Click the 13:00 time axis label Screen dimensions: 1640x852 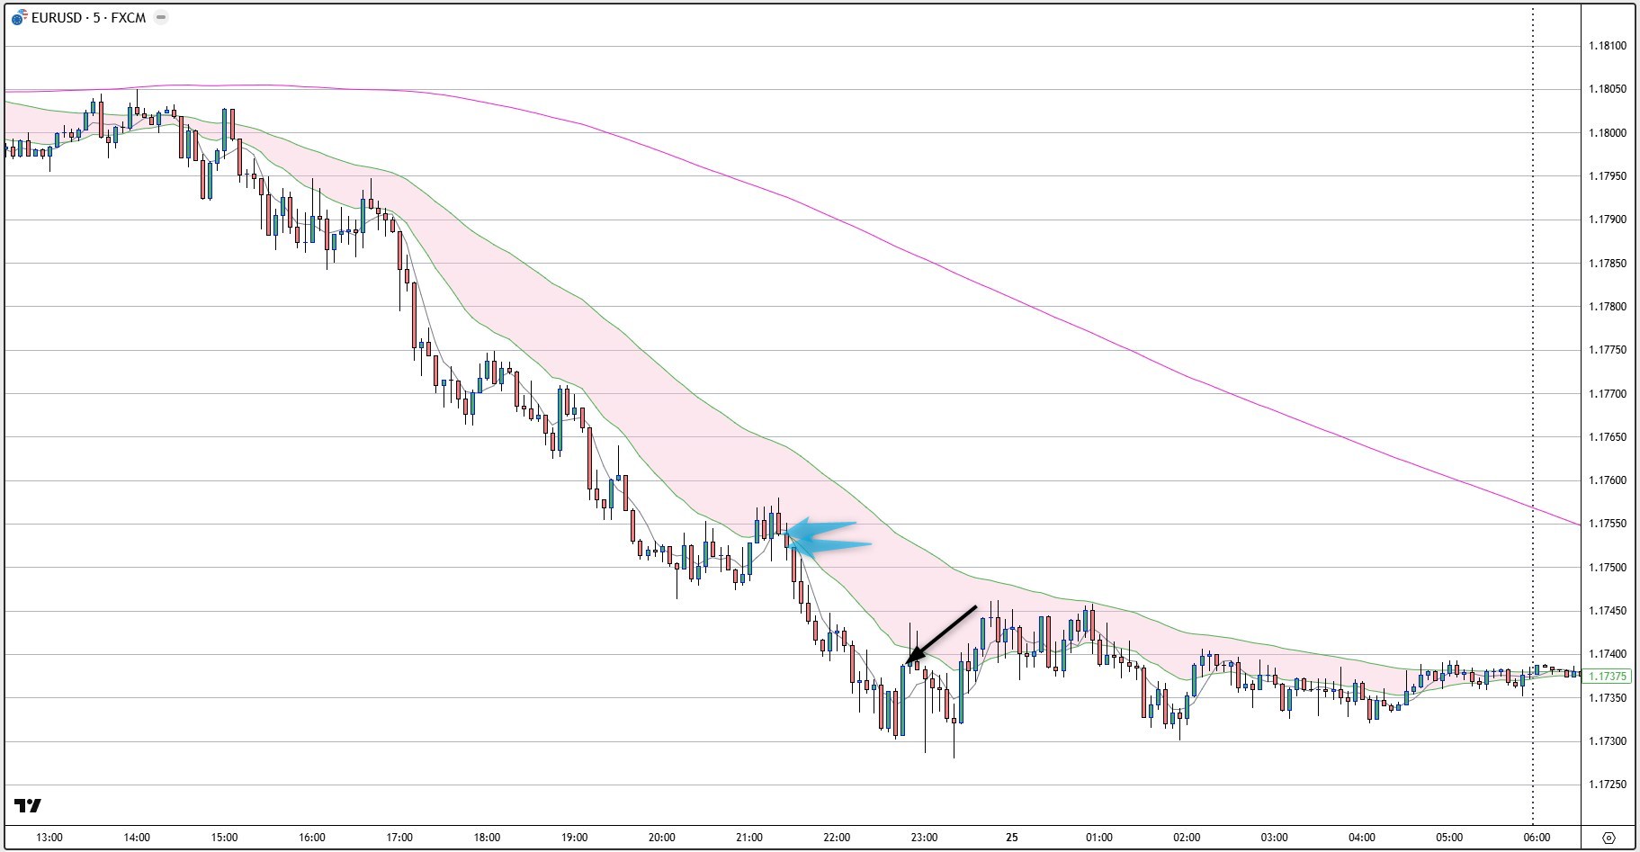[49, 838]
